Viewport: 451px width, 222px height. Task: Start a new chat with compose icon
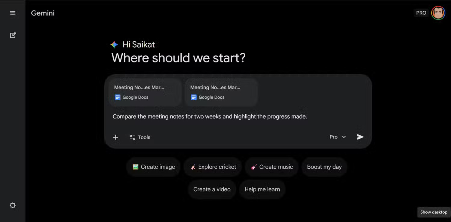pyautogui.click(x=13, y=35)
